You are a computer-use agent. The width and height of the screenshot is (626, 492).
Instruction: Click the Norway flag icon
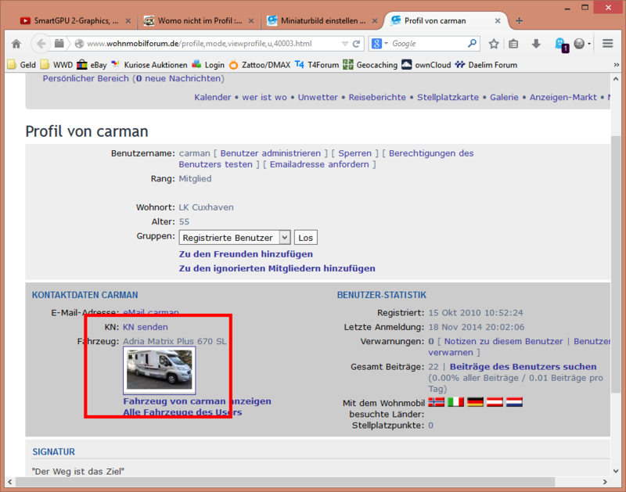tap(436, 401)
